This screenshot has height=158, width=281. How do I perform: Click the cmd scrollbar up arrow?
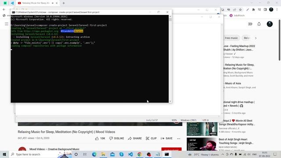170,17
